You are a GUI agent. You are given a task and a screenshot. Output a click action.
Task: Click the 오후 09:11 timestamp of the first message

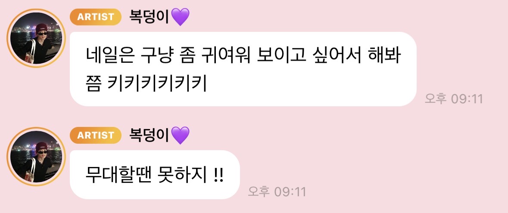454,99
